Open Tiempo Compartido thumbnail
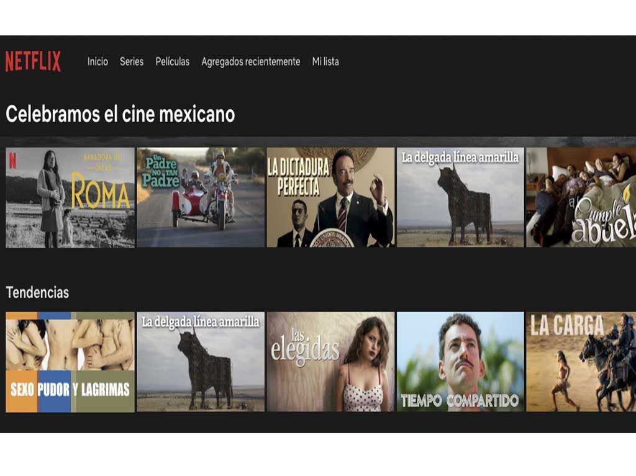The height and width of the screenshot is (476, 636). [x=460, y=362]
